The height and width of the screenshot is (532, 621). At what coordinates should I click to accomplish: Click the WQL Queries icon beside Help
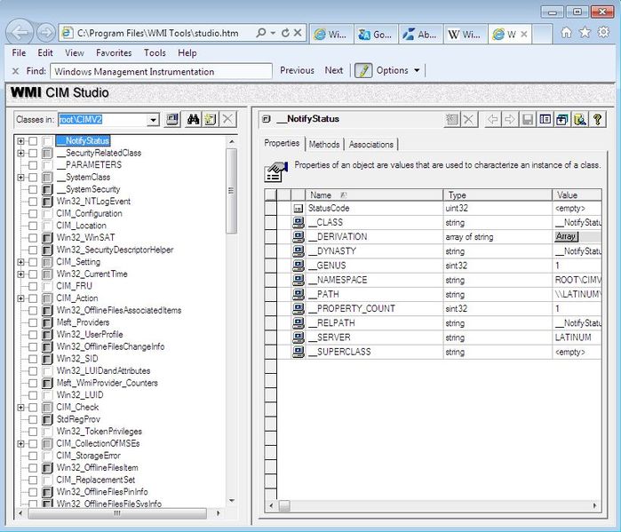click(580, 119)
